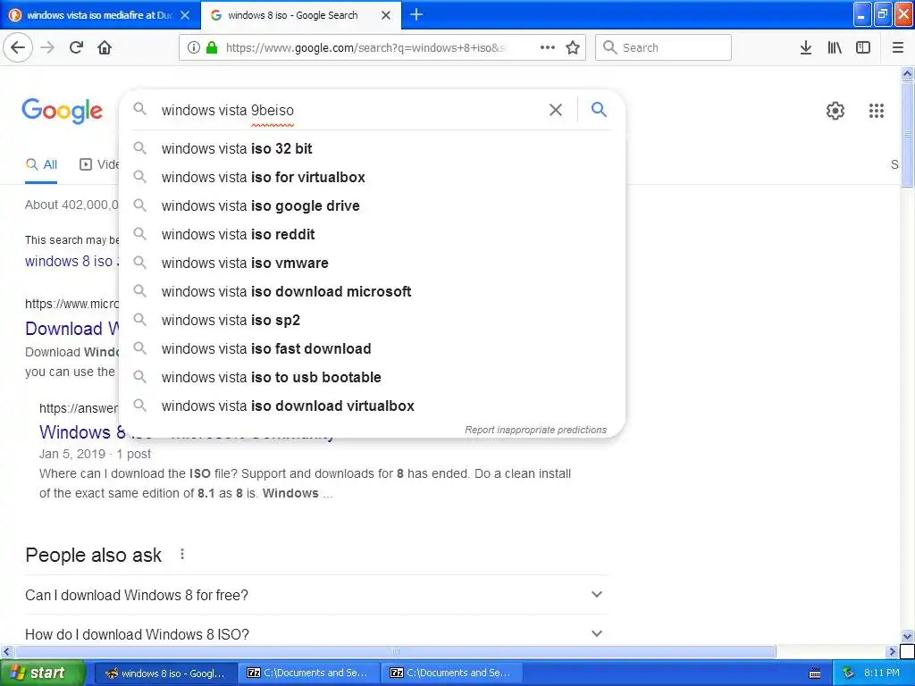915x686 pixels.
Task: Open a new tab with plus button
Action: click(416, 14)
